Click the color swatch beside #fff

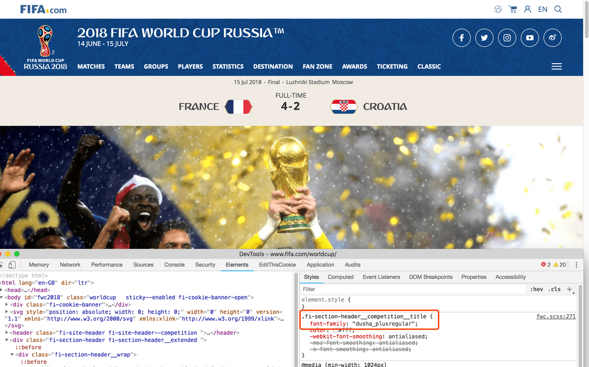(x=336, y=330)
